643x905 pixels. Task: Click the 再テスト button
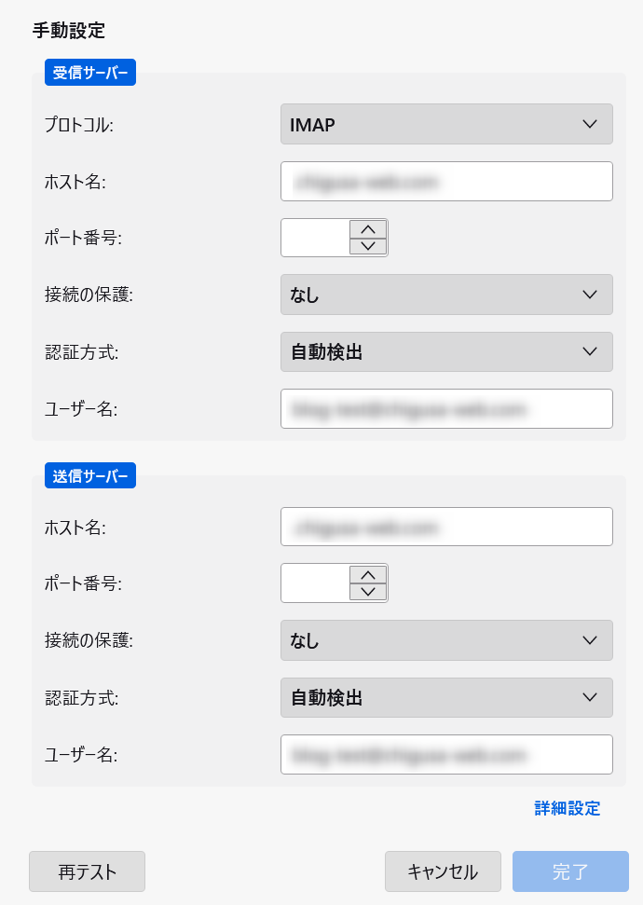point(88,871)
